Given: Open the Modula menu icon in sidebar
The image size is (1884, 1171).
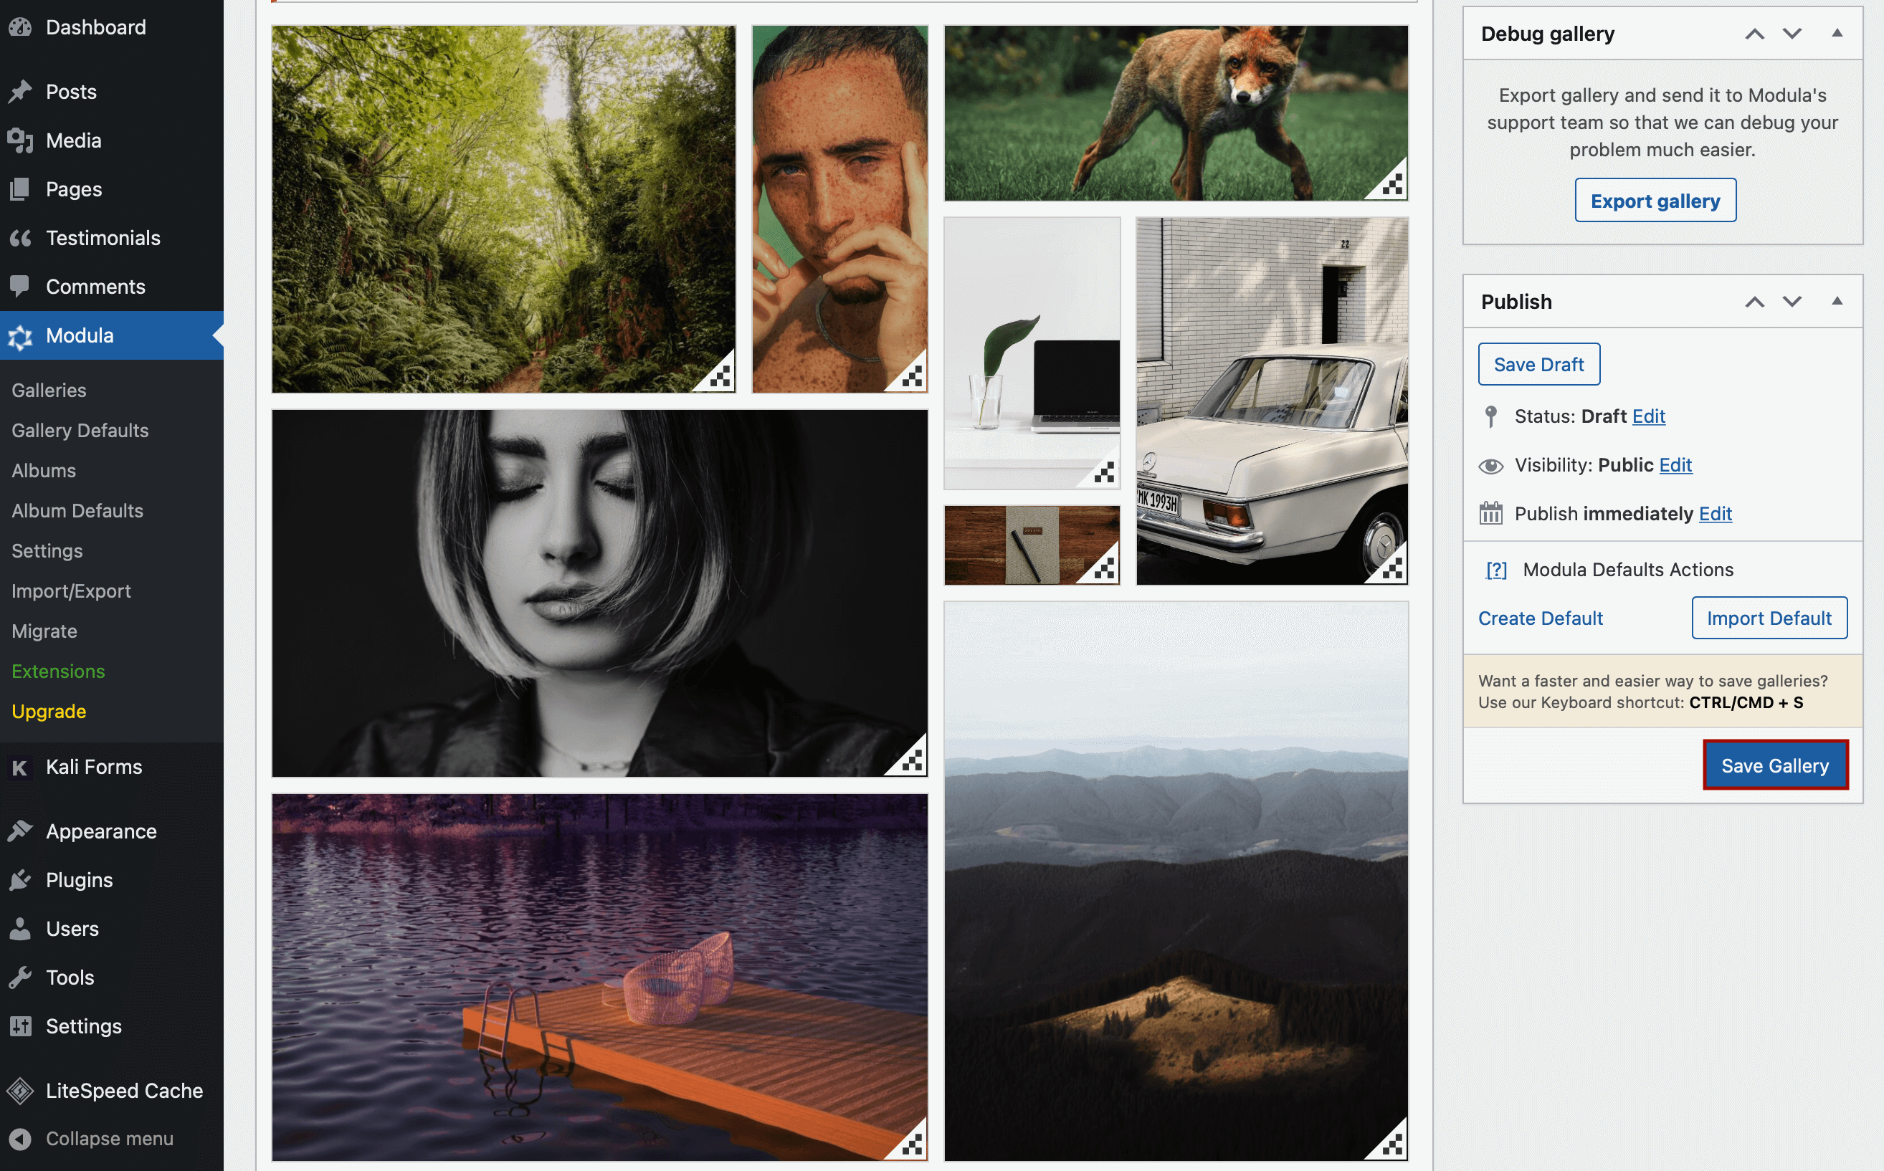Looking at the screenshot, I should click(x=21, y=335).
